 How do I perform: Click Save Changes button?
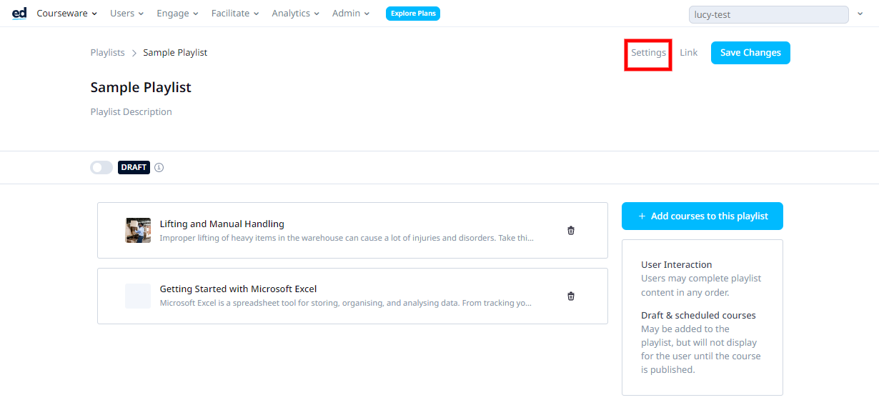point(750,53)
